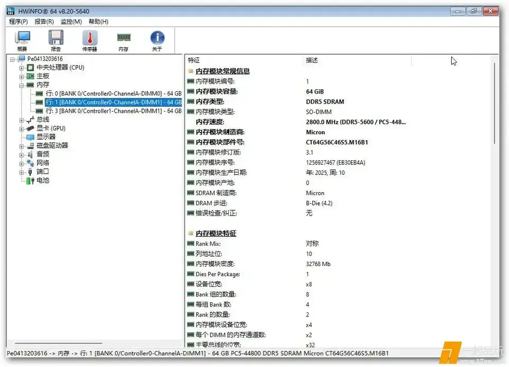This screenshot has height=367, width=509.
Task: Open the 报告(R) menu
Action: coord(44,21)
